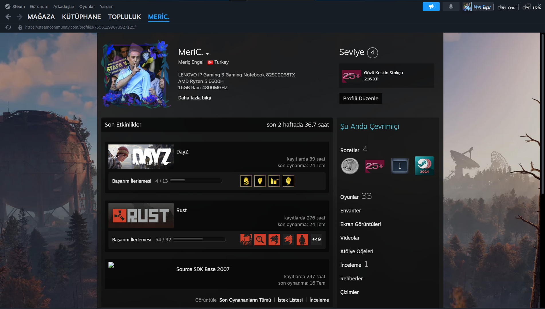Screen dimensions: 545x309
Task: Open the Rust game banner image
Action: 141,215
